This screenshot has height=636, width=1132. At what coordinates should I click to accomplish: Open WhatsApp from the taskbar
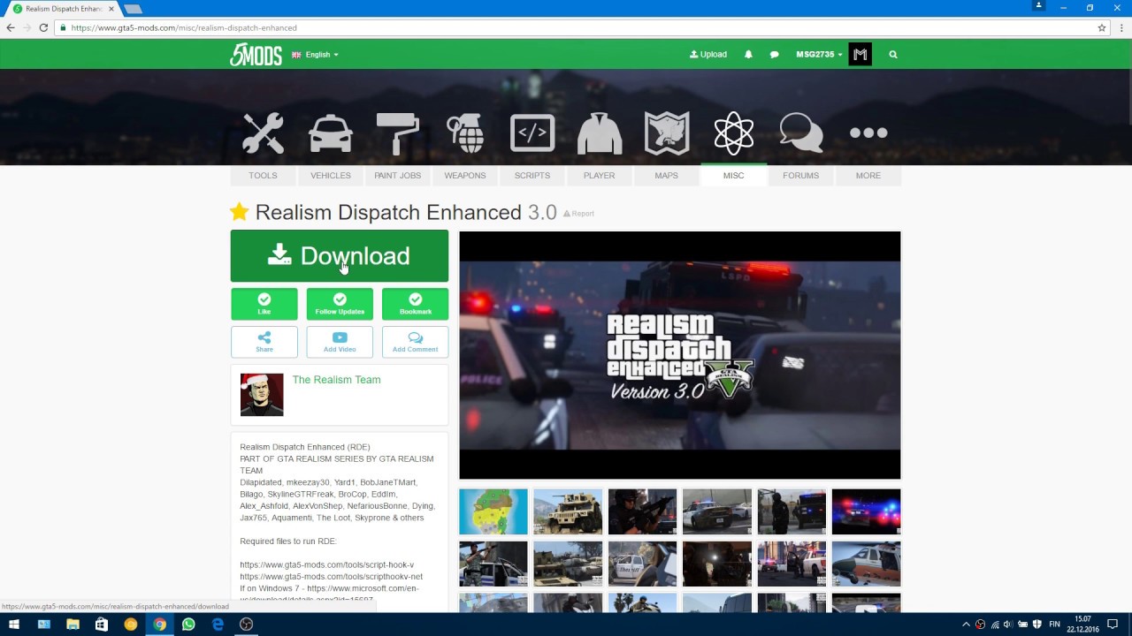[188, 625]
